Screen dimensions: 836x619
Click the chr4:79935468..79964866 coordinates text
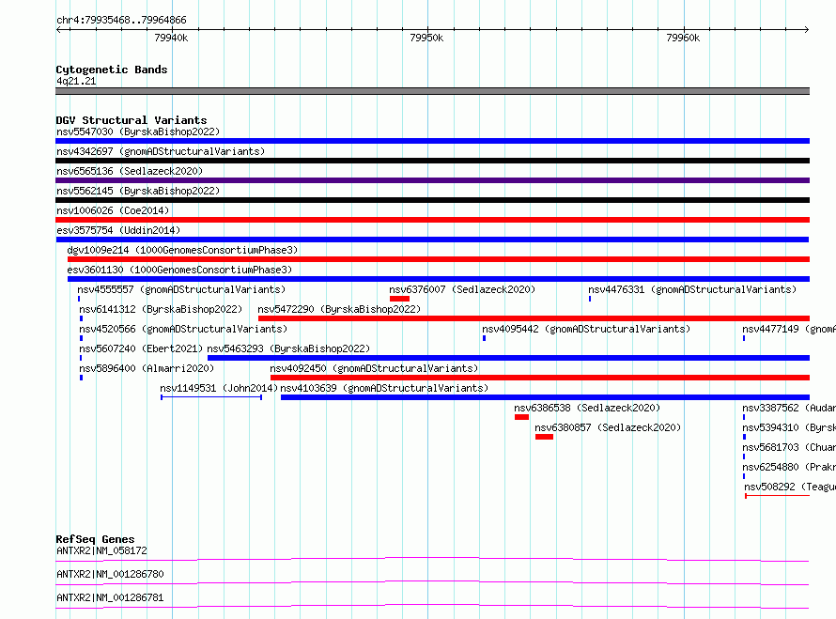click(x=121, y=21)
